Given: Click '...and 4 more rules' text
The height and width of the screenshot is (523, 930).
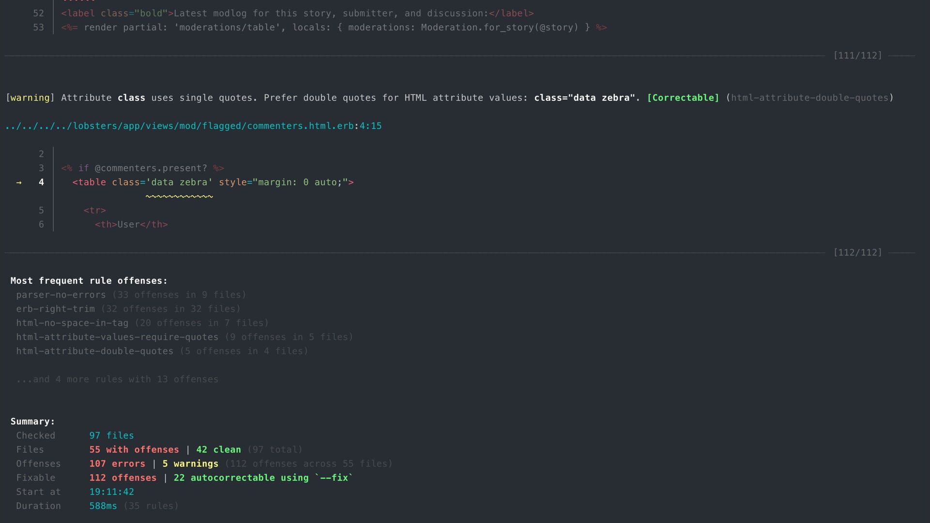Looking at the screenshot, I should [117, 380].
